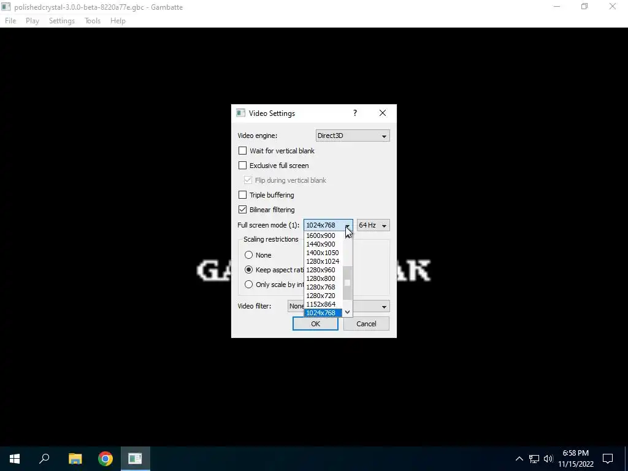The height and width of the screenshot is (471, 628).
Task: Click the Video Settings help question mark
Action: click(355, 113)
